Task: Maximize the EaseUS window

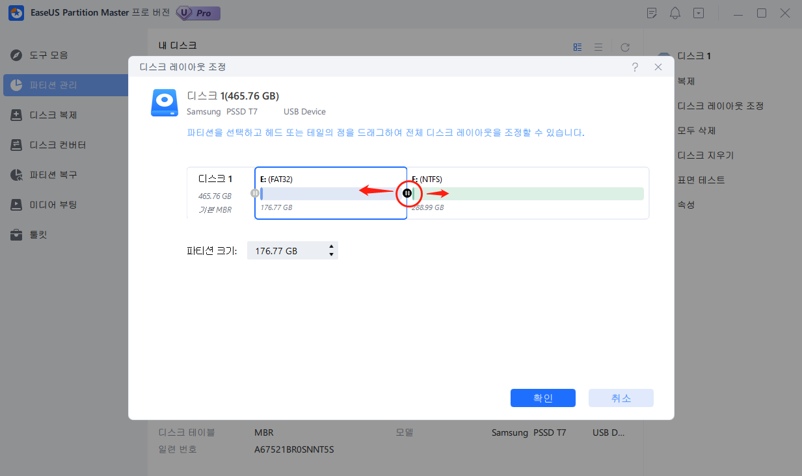Action: 762,13
